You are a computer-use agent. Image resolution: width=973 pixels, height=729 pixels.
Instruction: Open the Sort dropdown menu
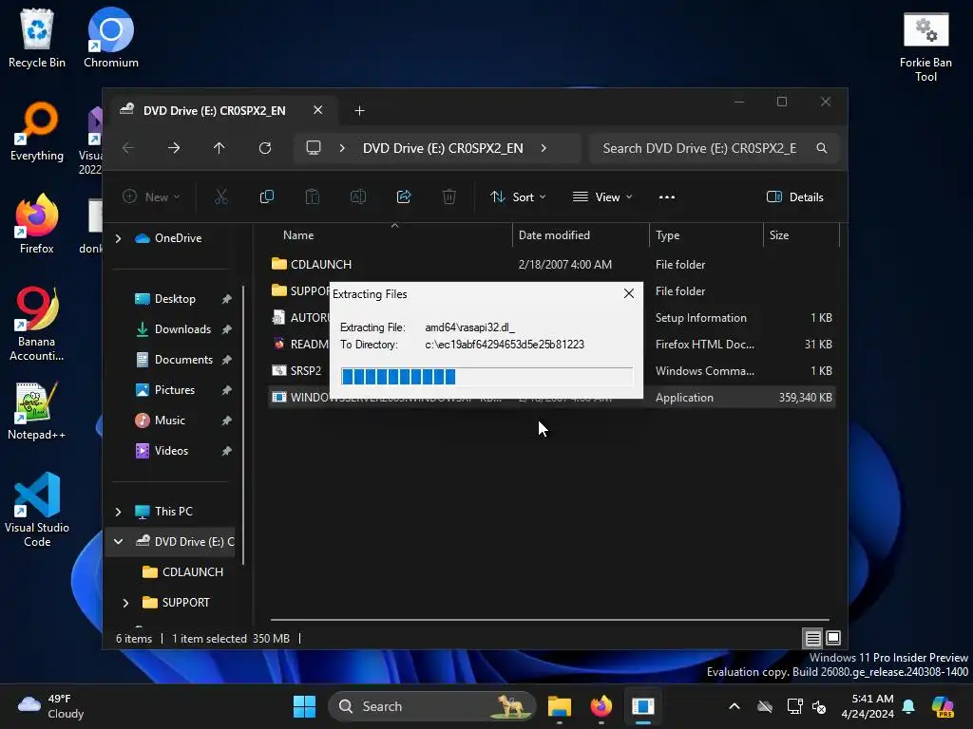(518, 197)
